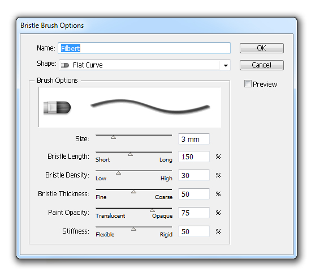Click the Stiffness value field
The width and height of the screenshot is (311, 275).
[x=194, y=231]
